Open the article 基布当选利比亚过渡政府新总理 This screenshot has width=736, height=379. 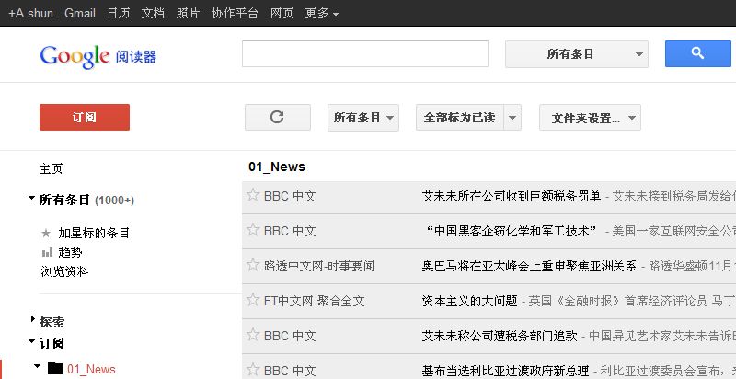(505, 371)
